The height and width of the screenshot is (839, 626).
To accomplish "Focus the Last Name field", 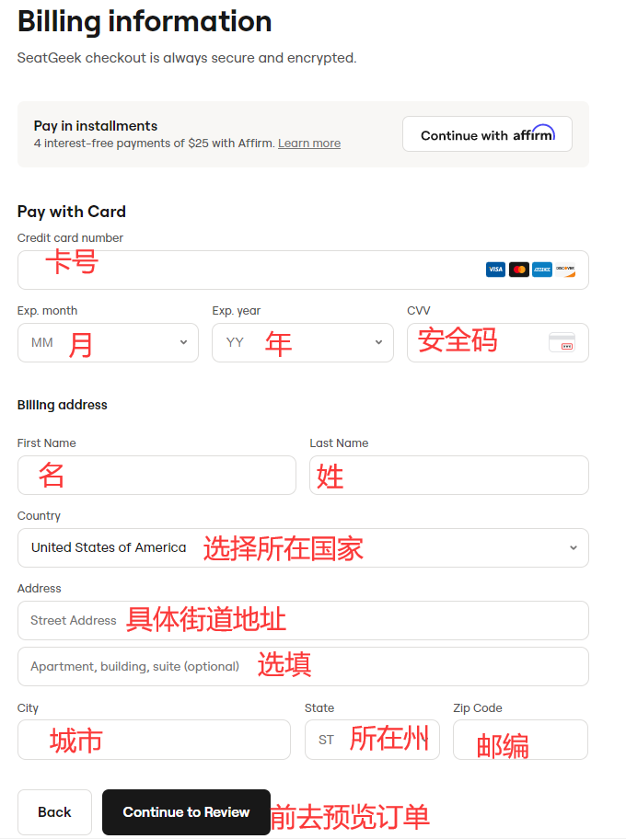I will point(449,475).
